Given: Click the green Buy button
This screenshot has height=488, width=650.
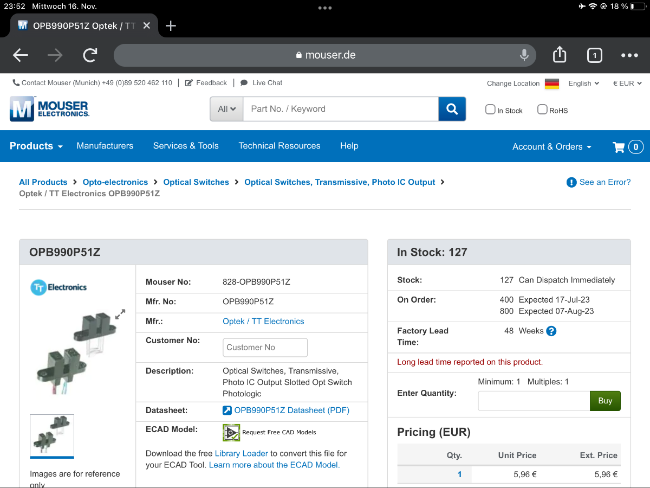Looking at the screenshot, I should click(x=605, y=401).
